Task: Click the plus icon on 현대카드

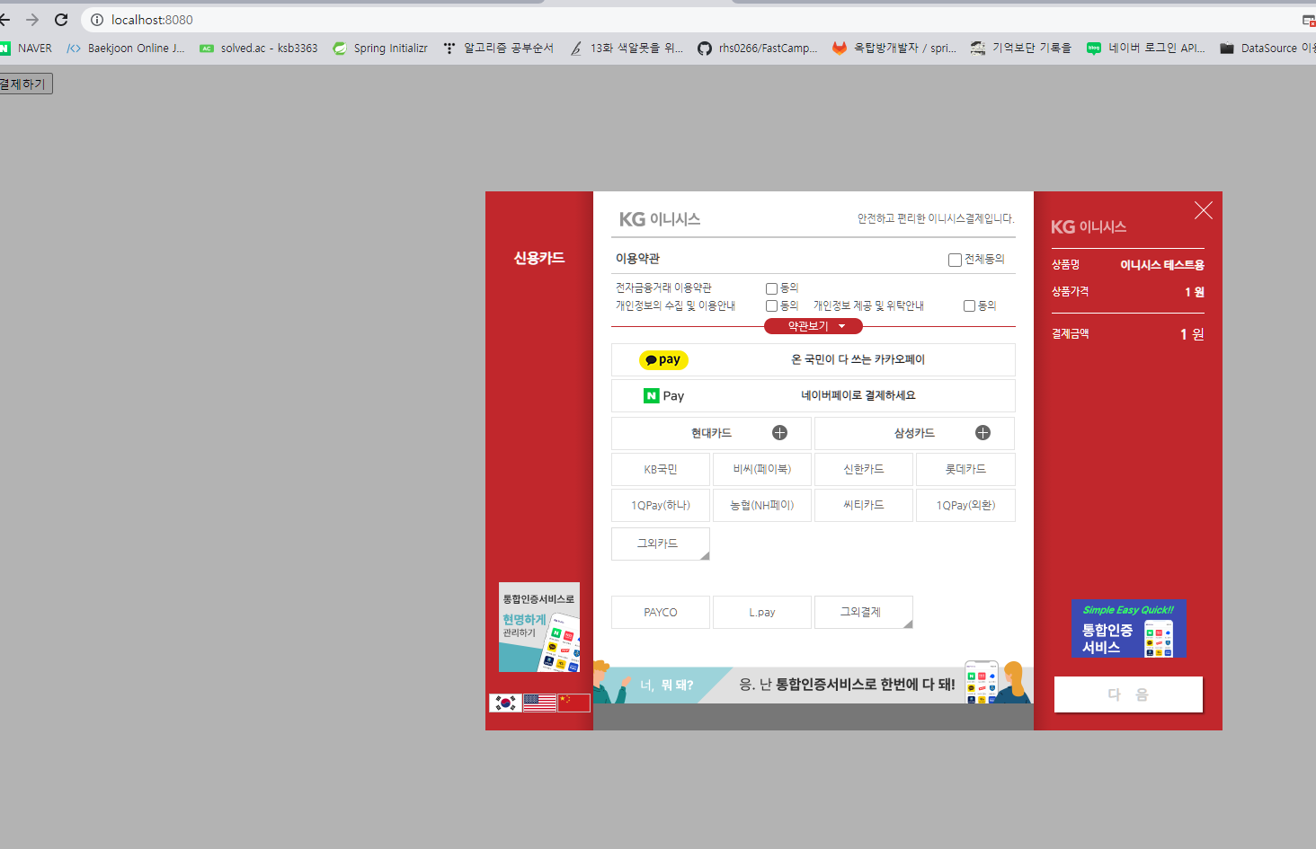Action: [779, 433]
